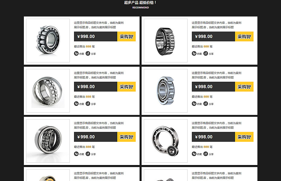Click the share icon on the top-right product
Image resolution: width=281 pixels, height=181 pixels.
[205, 53]
